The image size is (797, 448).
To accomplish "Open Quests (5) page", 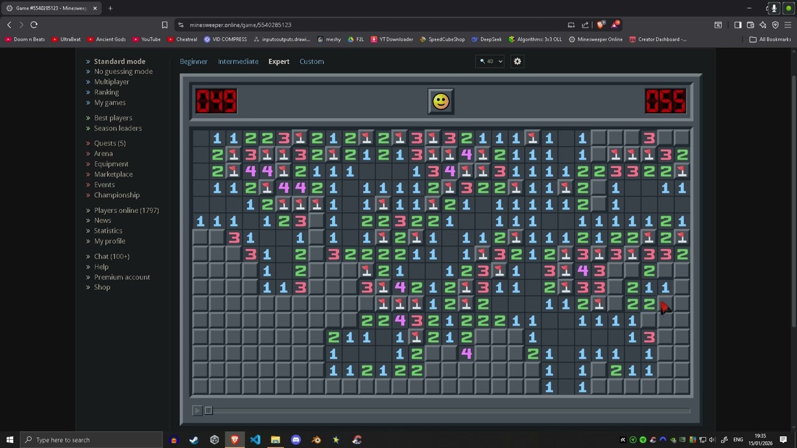I will tap(110, 143).
